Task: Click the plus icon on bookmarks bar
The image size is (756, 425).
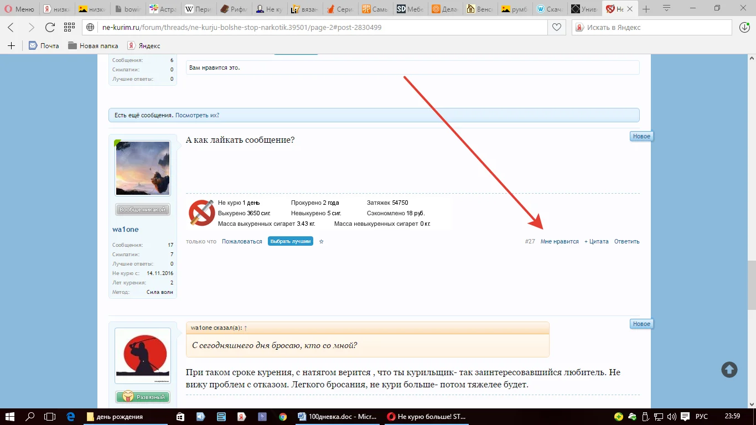Action: point(11,46)
